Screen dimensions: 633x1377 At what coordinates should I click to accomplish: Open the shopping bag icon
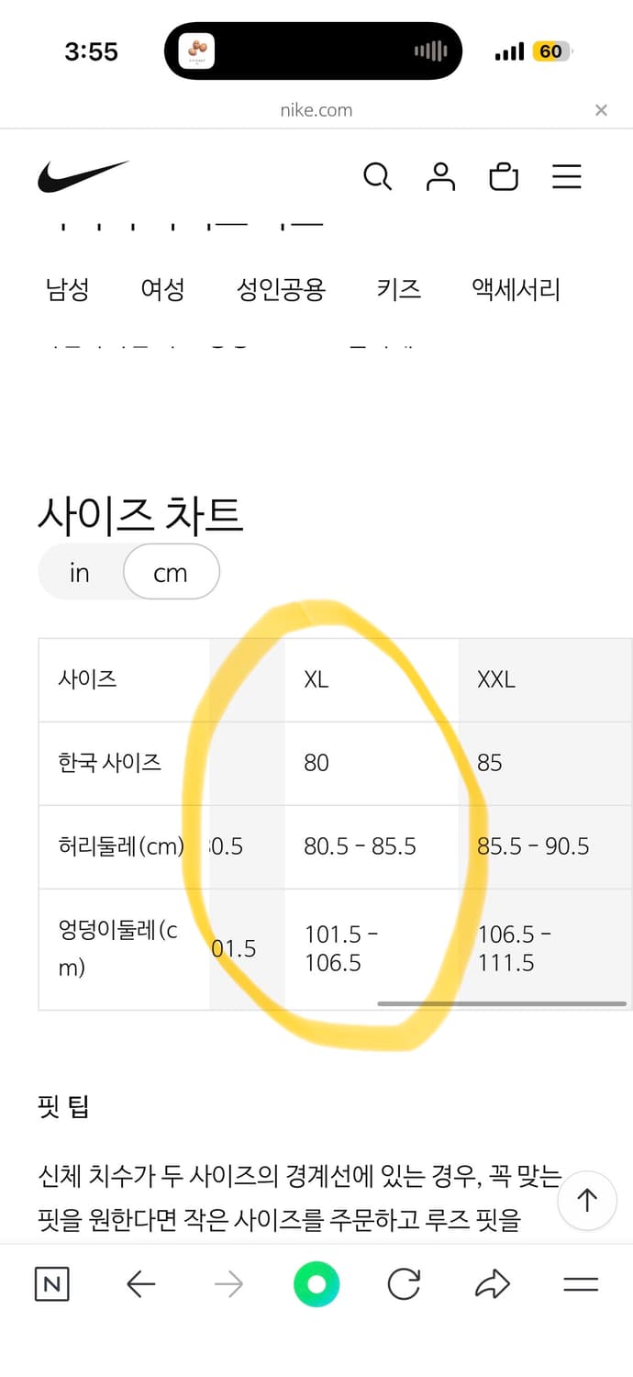pyautogui.click(x=504, y=176)
